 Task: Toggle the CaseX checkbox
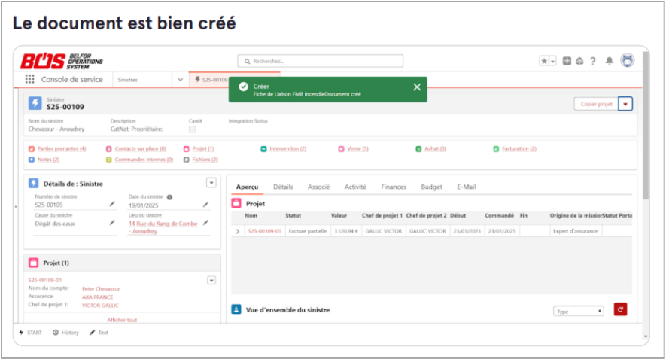(x=193, y=129)
